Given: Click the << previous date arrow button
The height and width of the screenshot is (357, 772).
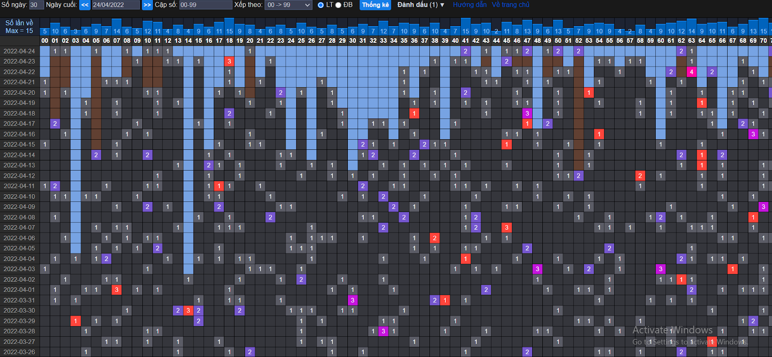Looking at the screenshot, I should coord(84,5).
